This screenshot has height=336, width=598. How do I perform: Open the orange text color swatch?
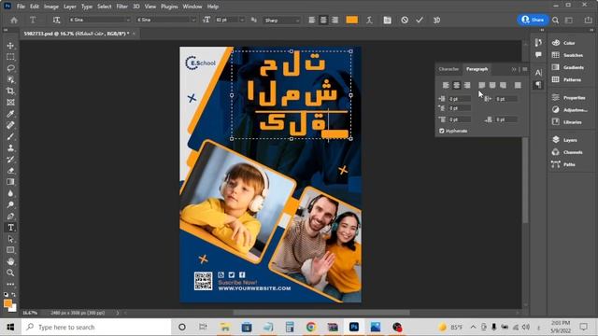coord(351,20)
